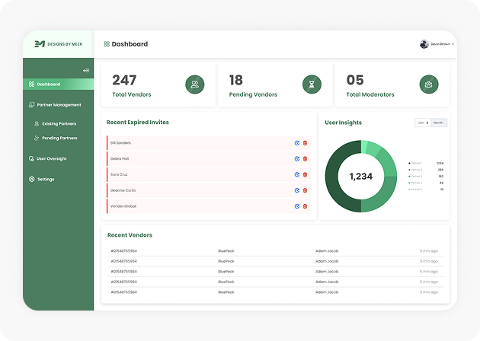The width and height of the screenshot is (480, 341).
Task: Click the Bill Sanders invite row name
Action: click(120, 143)
